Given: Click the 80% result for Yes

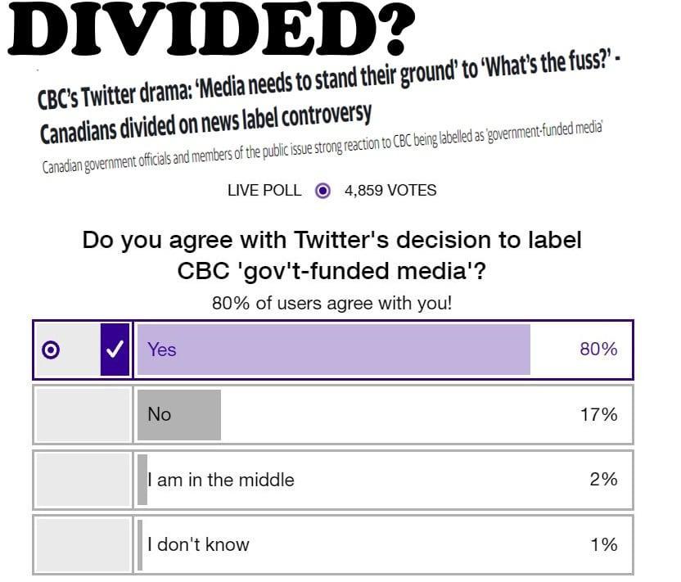Looking at the screenshot, I should click(x=598, y=350).
